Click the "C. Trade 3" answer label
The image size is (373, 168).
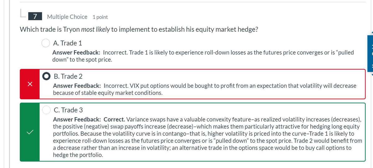(68, 110)
